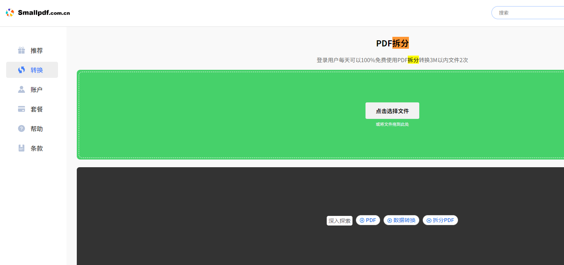Open the 帮助 help menu entry
This screenshot has height=265, width=564.
pos(37,129)
